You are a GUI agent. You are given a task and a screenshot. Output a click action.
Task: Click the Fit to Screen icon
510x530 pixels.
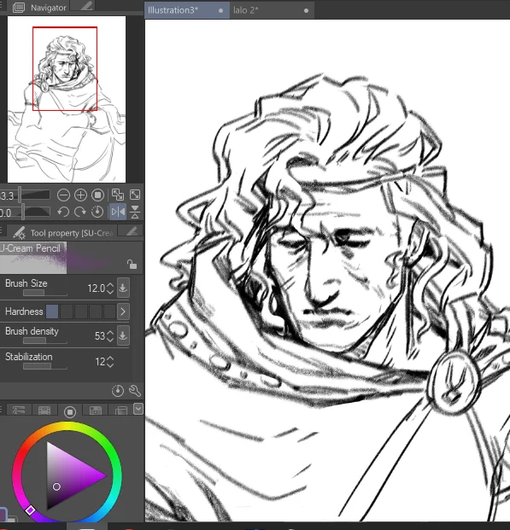tap(135, 195)
